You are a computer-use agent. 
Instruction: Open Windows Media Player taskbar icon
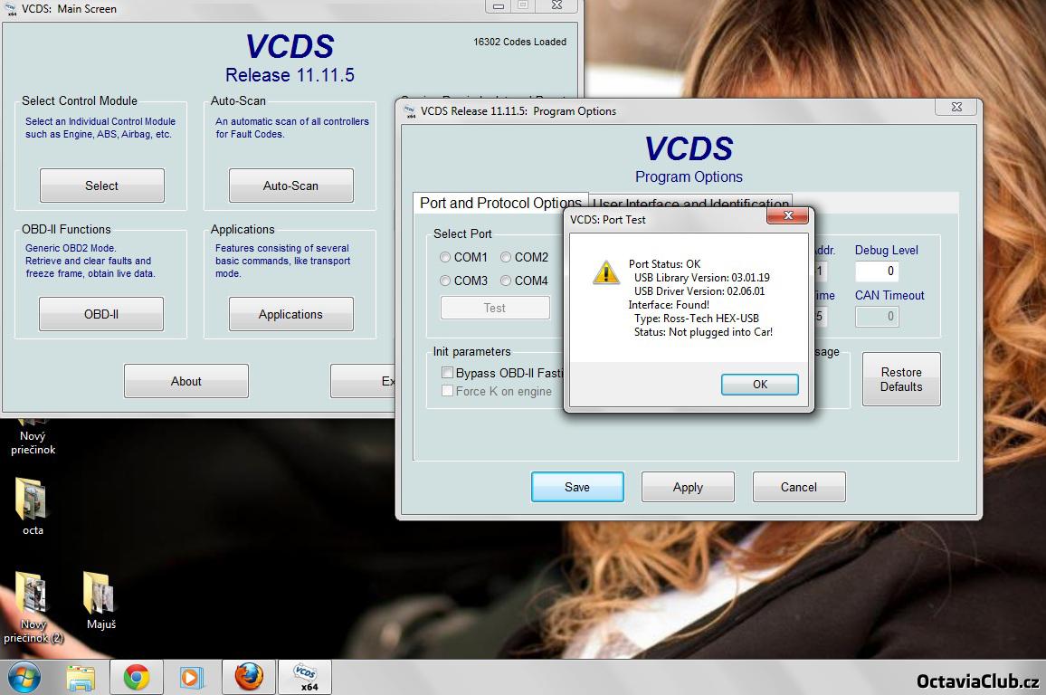point(191,677)
